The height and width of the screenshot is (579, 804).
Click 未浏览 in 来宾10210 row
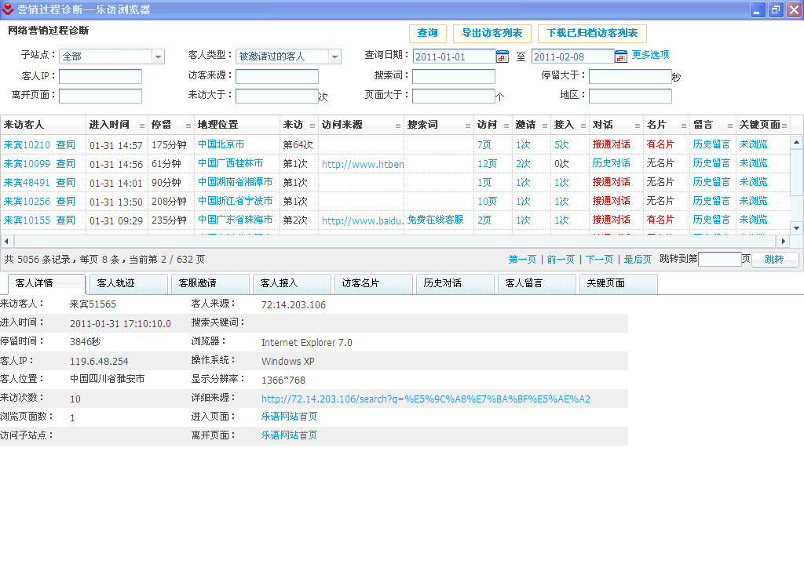click(753, 144)
